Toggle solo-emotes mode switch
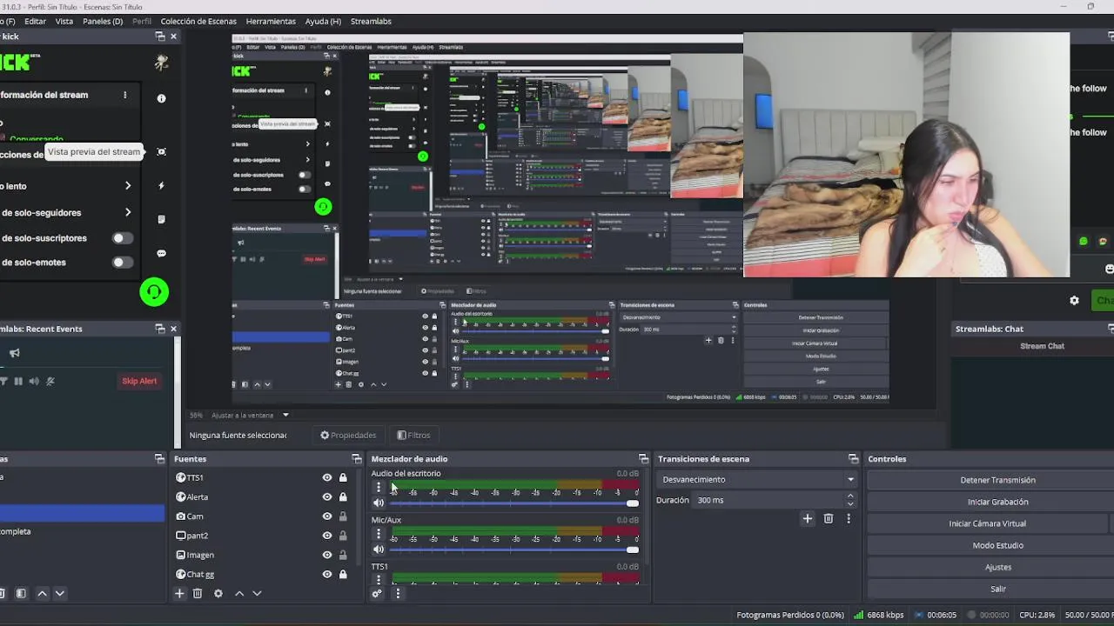Image resolution: width=1114 pixels, height=626 pixels. (122, 263)
